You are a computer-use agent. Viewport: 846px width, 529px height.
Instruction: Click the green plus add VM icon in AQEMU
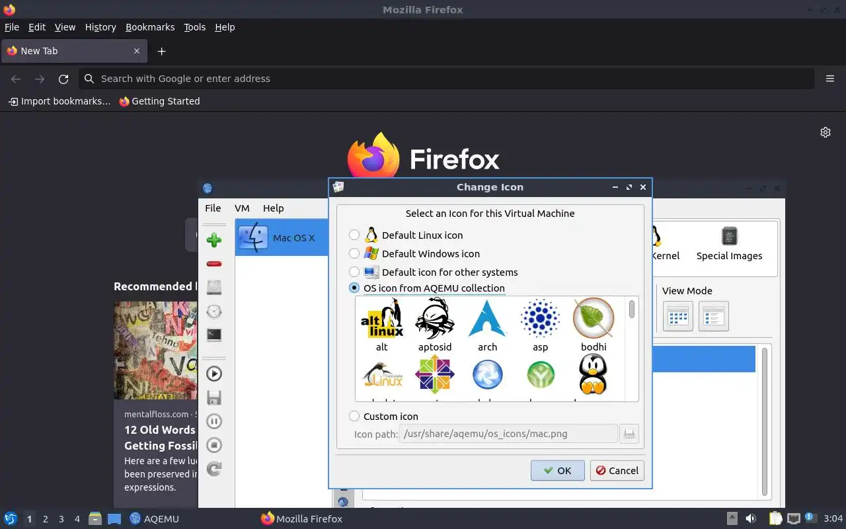tap(213, 240)
